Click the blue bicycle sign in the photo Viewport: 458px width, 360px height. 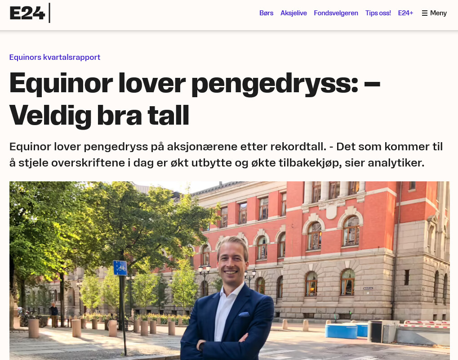120,268
